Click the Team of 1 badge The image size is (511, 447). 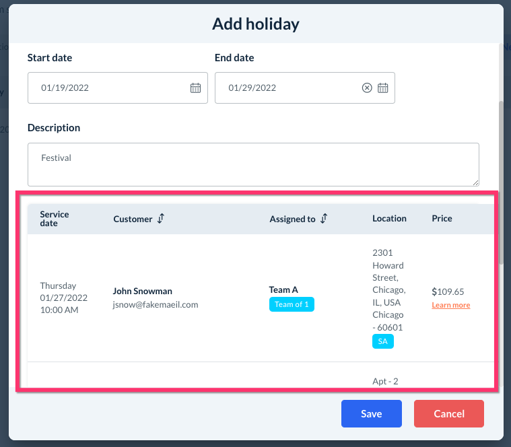point(292,304)
